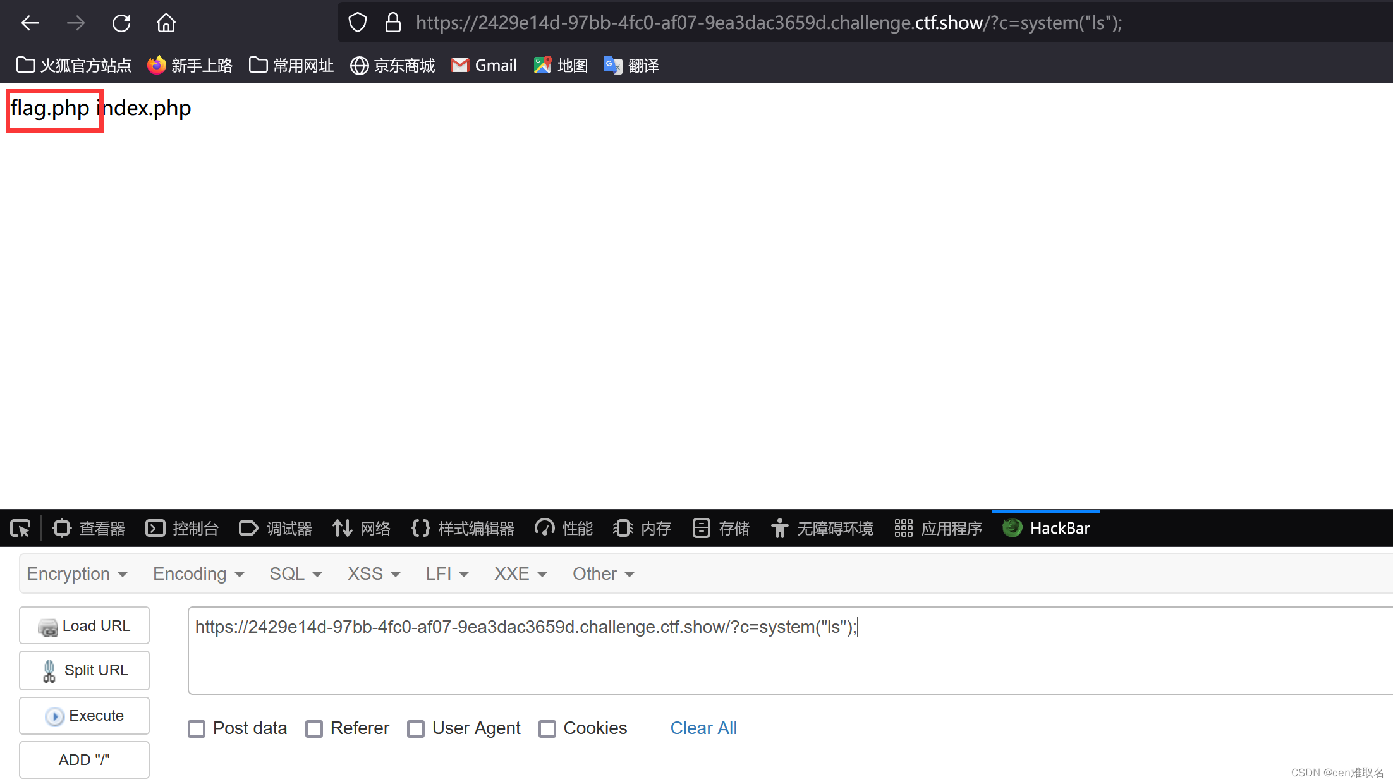The width and height of the screenshot is (1393, 784).
Task: Open the SQL dropdown in HackBar
Action: click(x=295, y=573)
